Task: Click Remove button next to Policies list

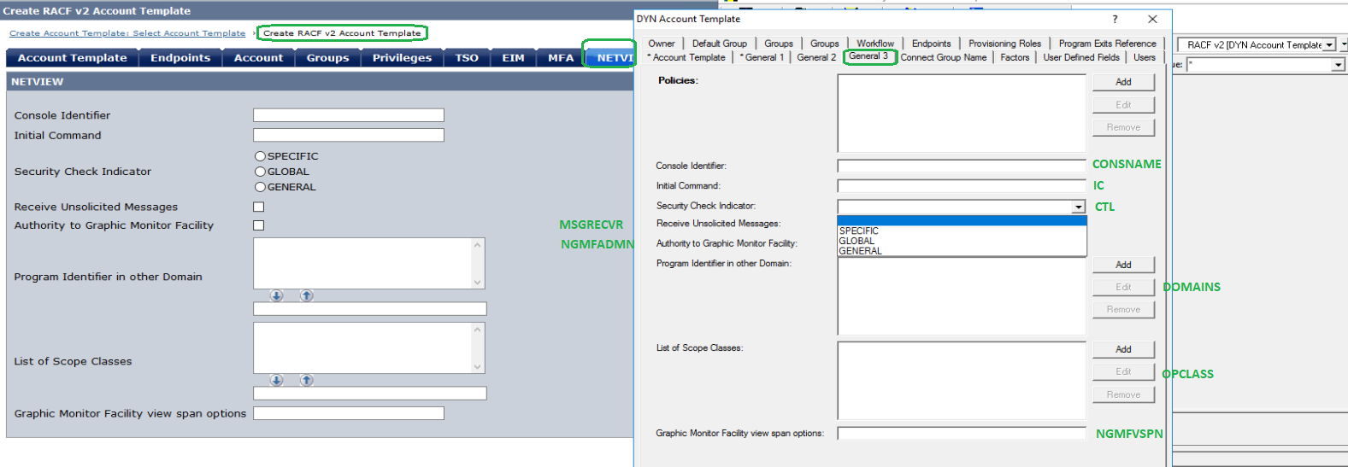Action: click(x=1123, y=127)
